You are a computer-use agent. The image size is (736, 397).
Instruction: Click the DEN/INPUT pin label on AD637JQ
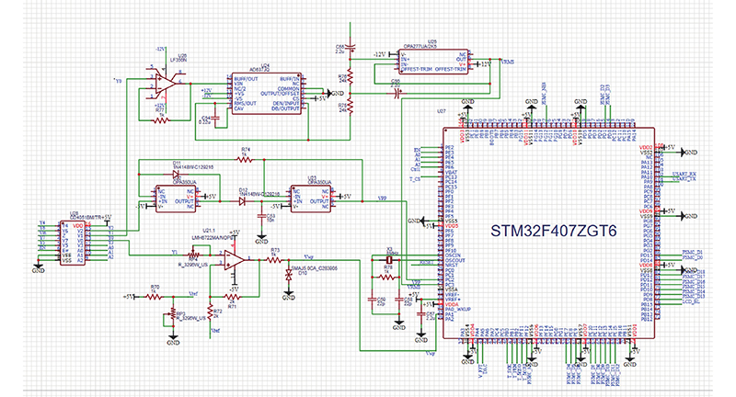pos(286,104)
